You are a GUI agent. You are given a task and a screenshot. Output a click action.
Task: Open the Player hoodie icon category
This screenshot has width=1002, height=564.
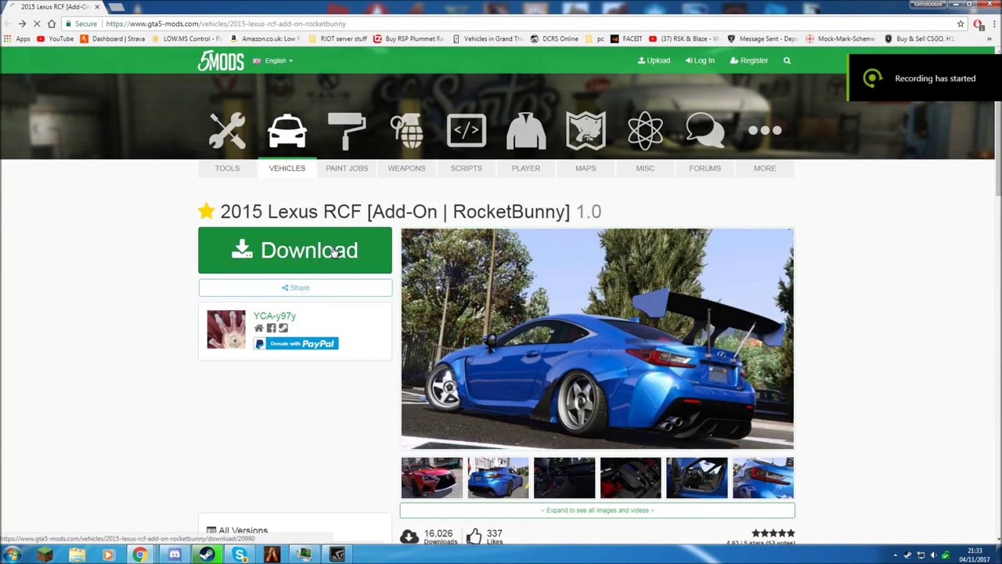(x=526, y=130)
